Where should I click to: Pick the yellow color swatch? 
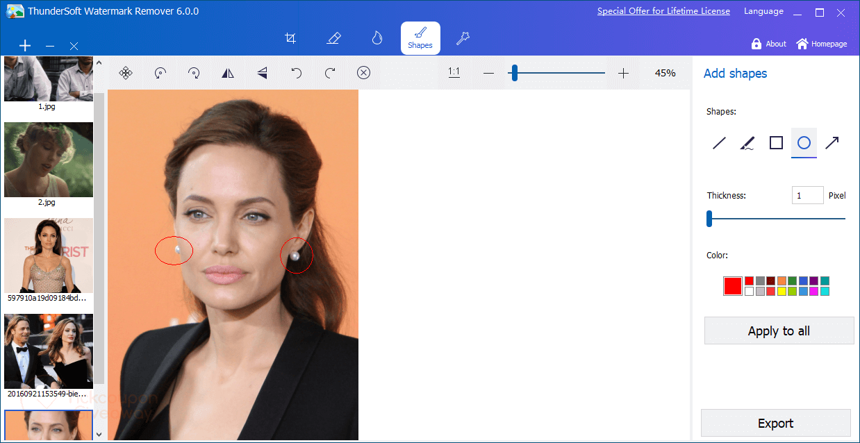(x=782, y=292)
